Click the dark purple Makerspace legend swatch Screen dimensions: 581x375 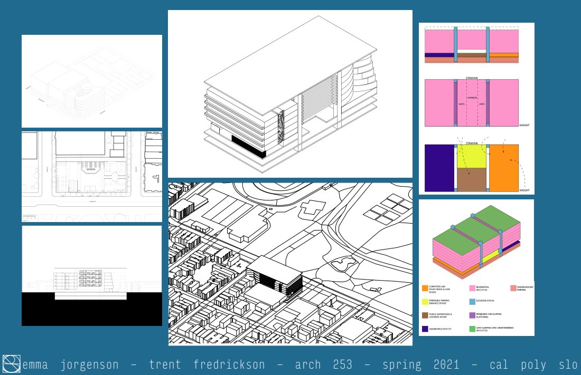425,329
